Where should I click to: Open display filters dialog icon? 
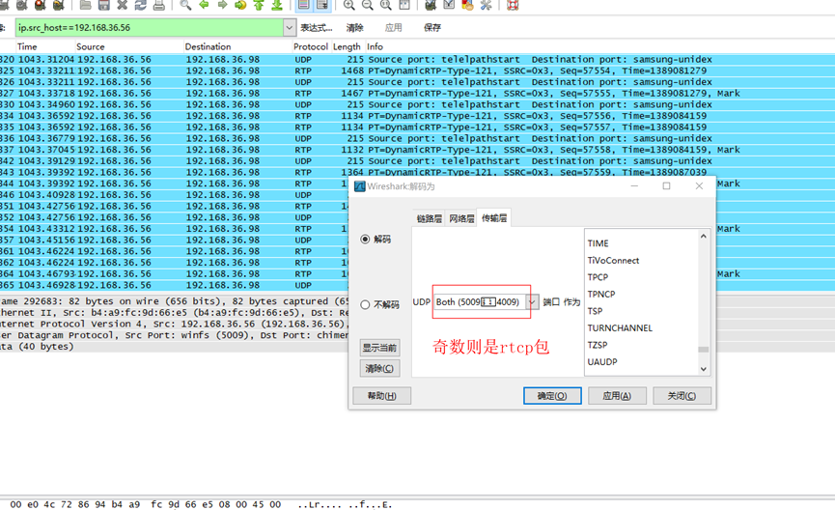(x=449, y=5)
